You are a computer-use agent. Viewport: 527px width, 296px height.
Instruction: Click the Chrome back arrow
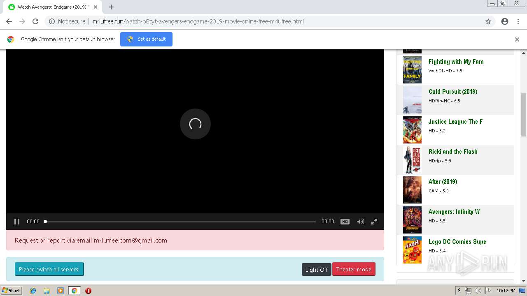click(x=9, y=21)
